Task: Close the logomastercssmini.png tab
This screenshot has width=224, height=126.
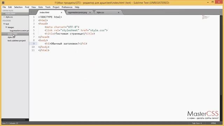Action: click(90, 13)
